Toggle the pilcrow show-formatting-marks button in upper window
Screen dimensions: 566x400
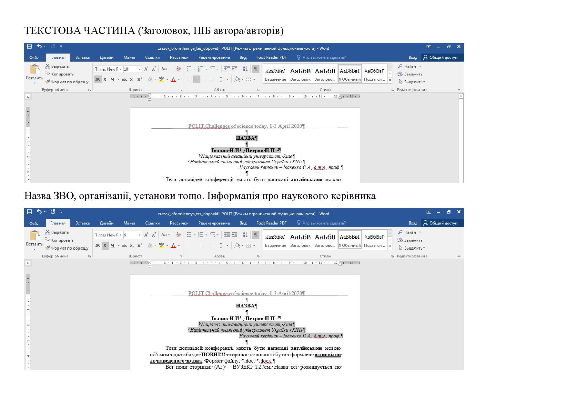pyautogui.click(x=256, y=69)
